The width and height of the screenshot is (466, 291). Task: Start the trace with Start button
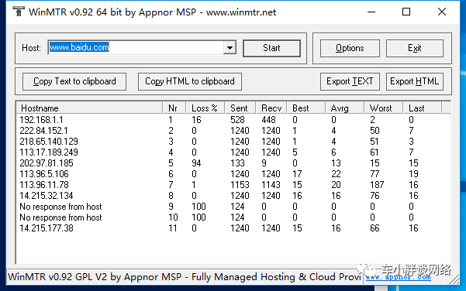(x=271, y=48)
